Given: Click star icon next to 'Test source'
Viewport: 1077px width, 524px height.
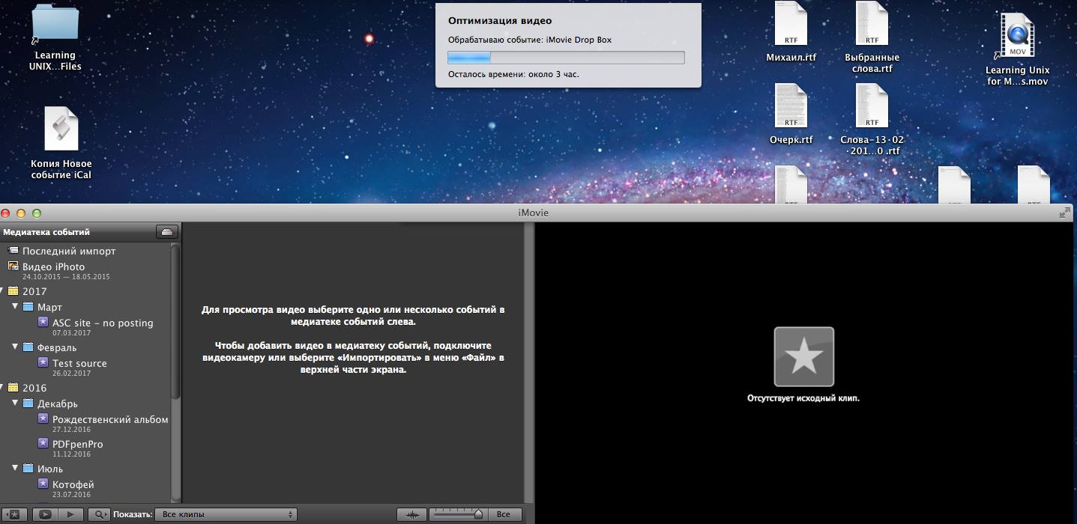Looking at the screenshot, I should point(43,363).
